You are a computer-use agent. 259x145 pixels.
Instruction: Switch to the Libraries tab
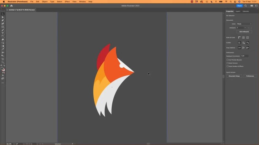coord(246,11)
